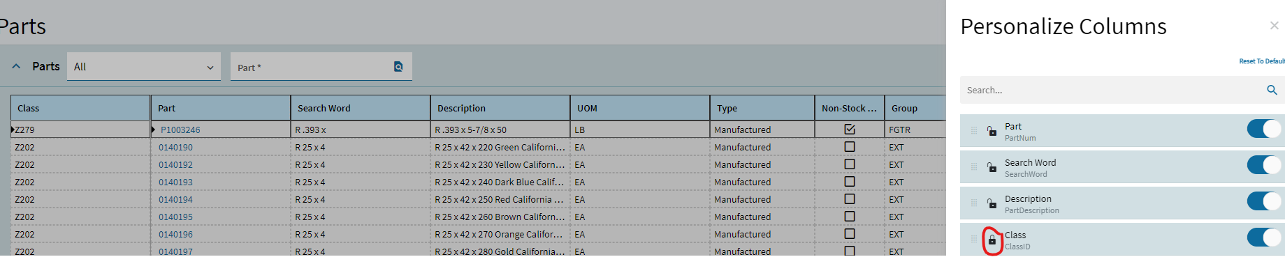This screenshot has height=257, width=1285.
Task: Click the search magnifier in Personalize Columns
Action: [x=1272, y=90]
